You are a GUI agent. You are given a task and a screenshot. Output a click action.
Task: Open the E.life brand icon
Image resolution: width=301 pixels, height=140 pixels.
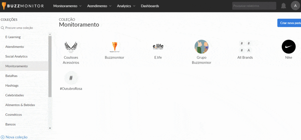tap(158, 47)
